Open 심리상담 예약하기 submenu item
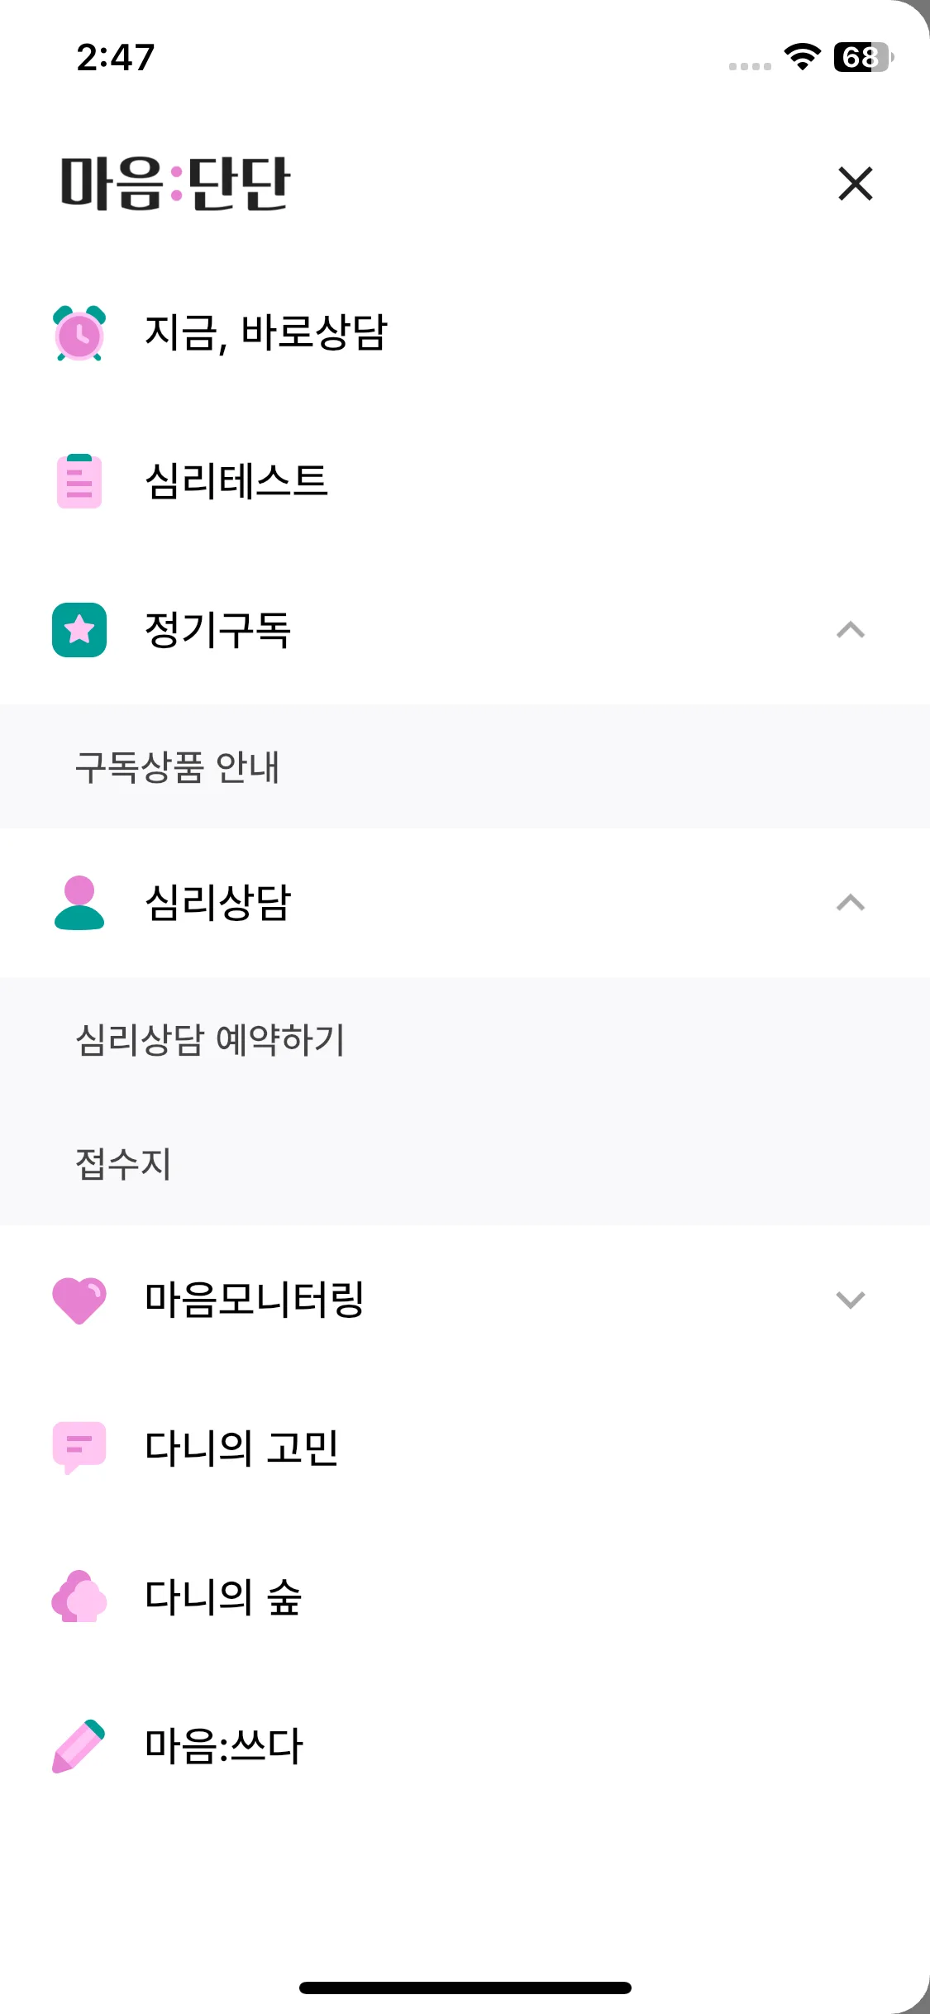The height and width of the screenshot is (2014, 930). coord(465,1039)
